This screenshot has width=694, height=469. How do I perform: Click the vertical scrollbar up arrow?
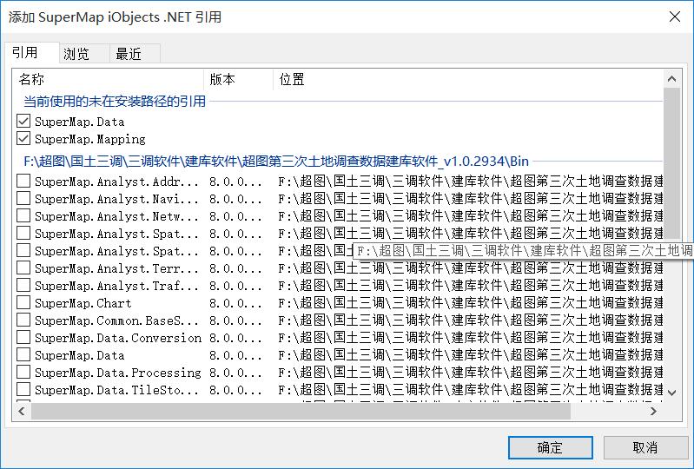(x=672, y=79)
